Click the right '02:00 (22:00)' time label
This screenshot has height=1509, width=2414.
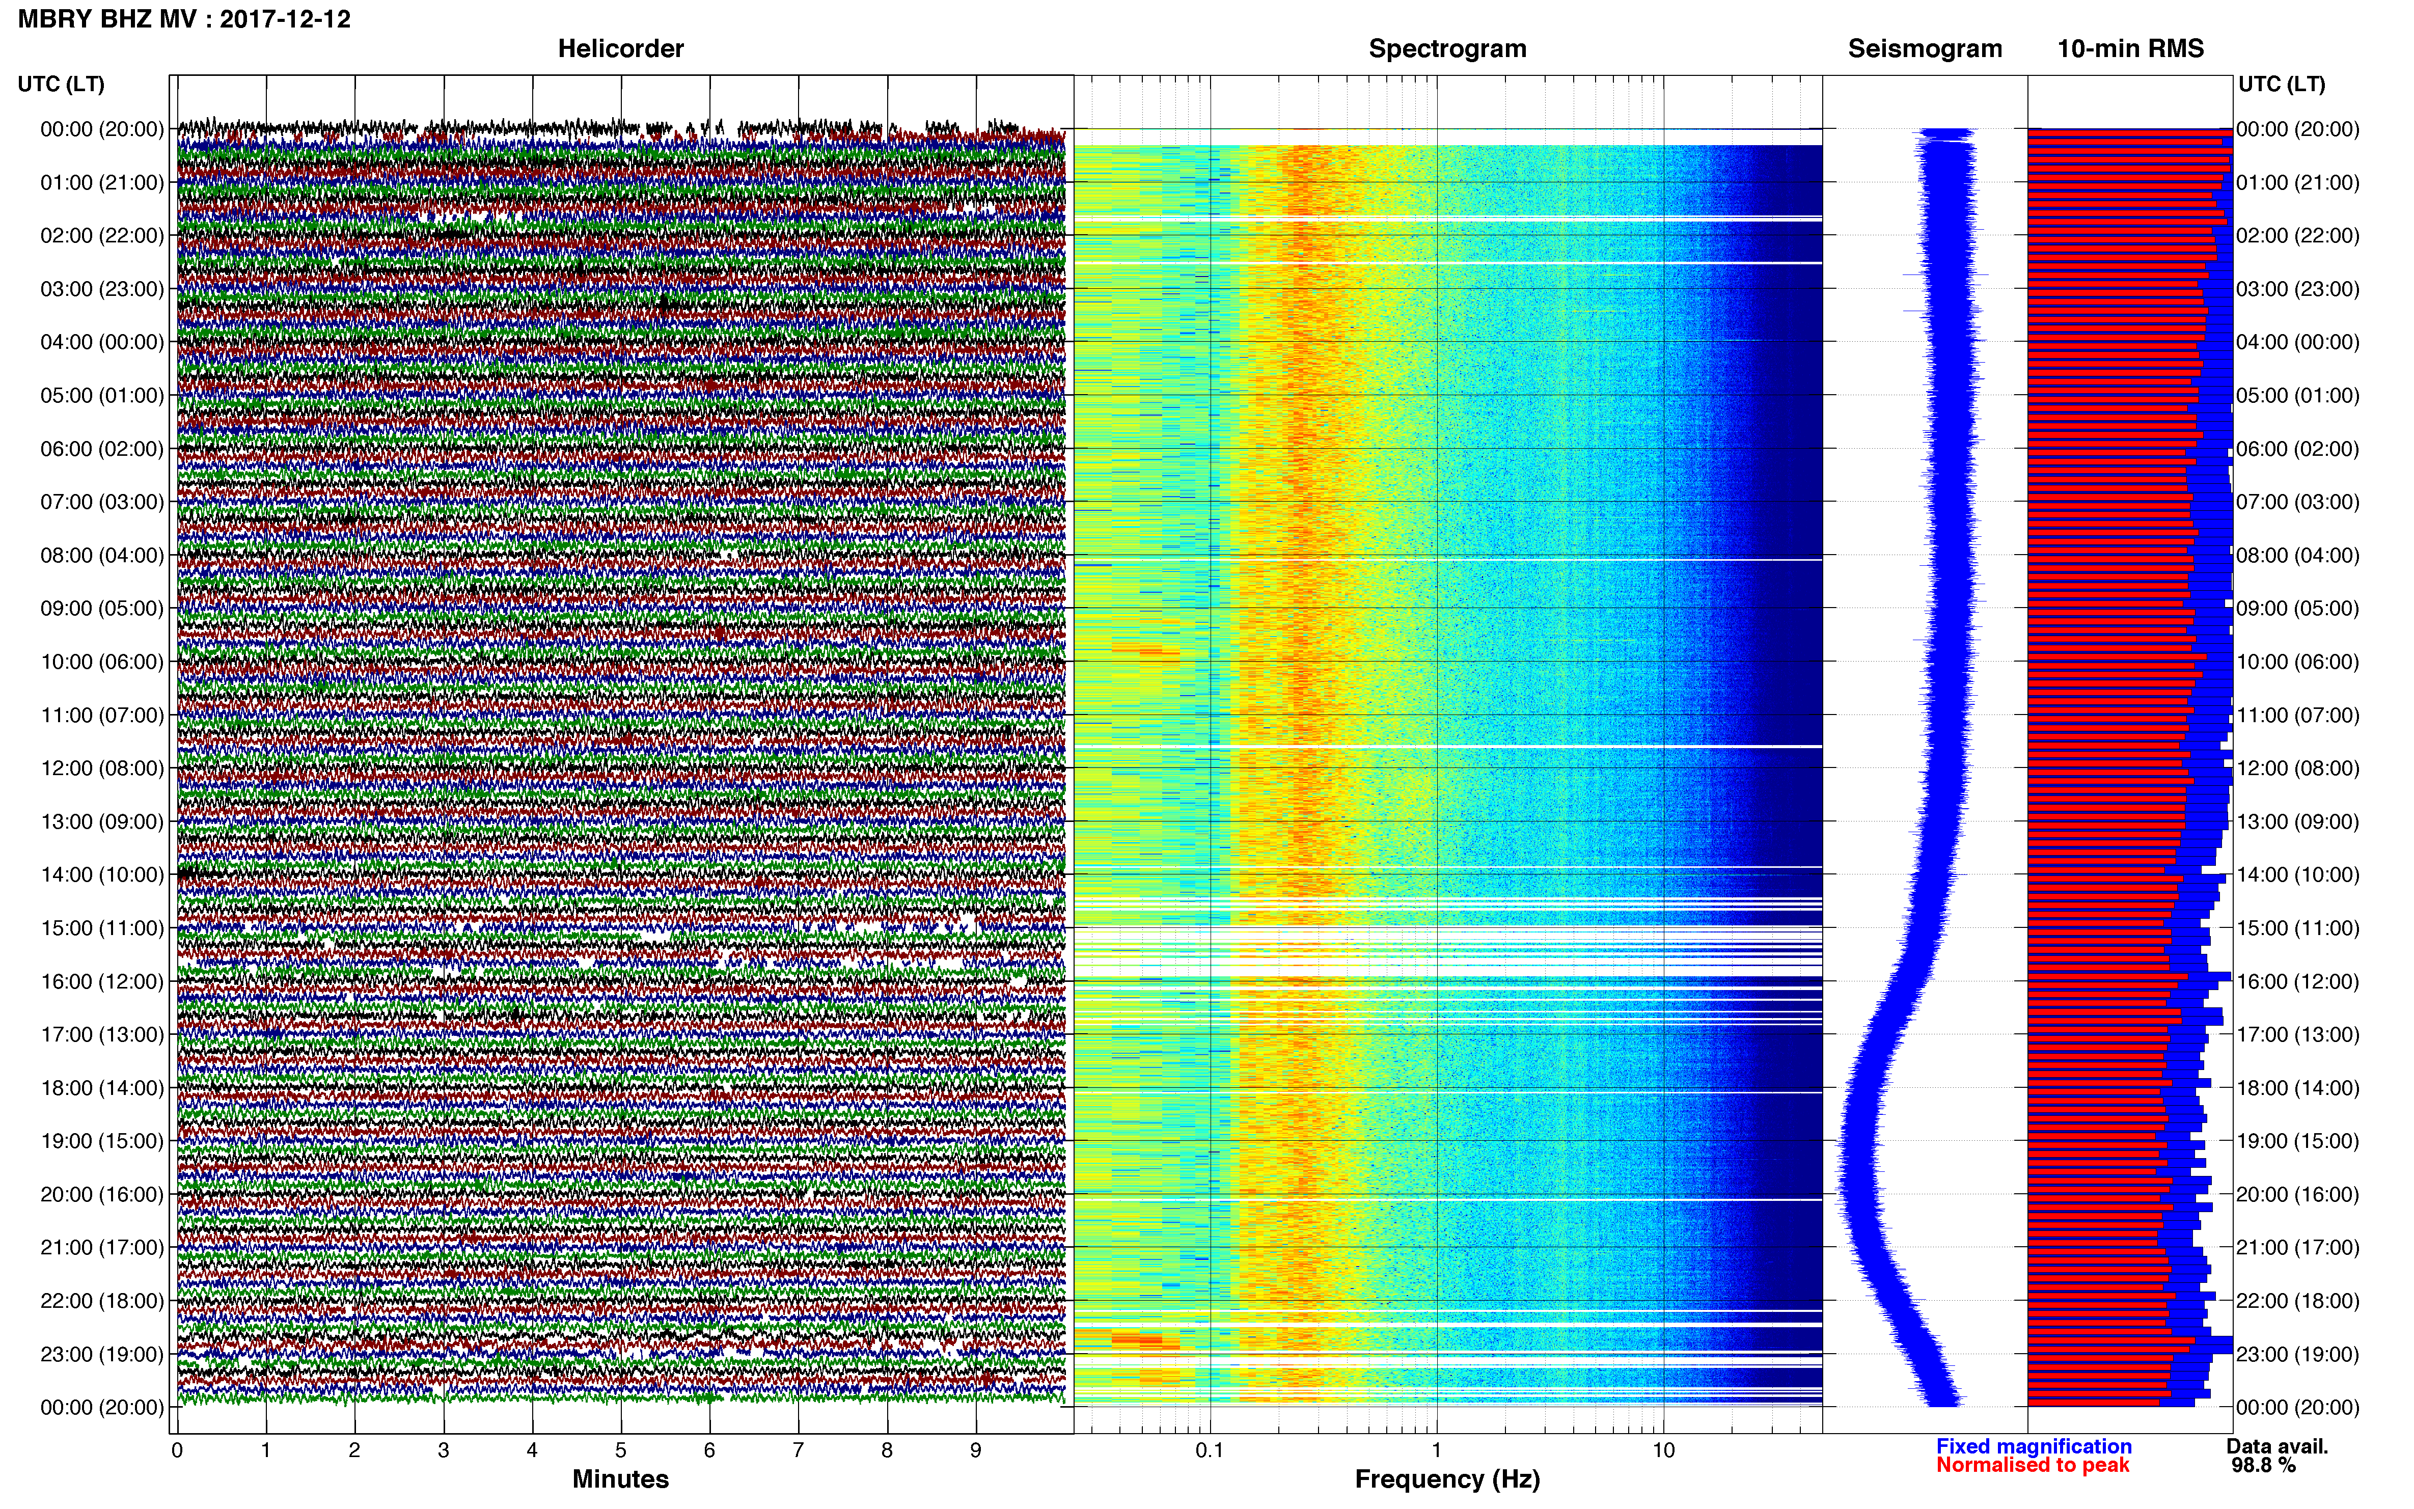click(2297, 235)
